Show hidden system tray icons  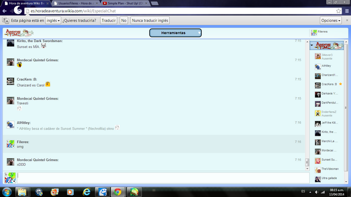tap(310, 192)
